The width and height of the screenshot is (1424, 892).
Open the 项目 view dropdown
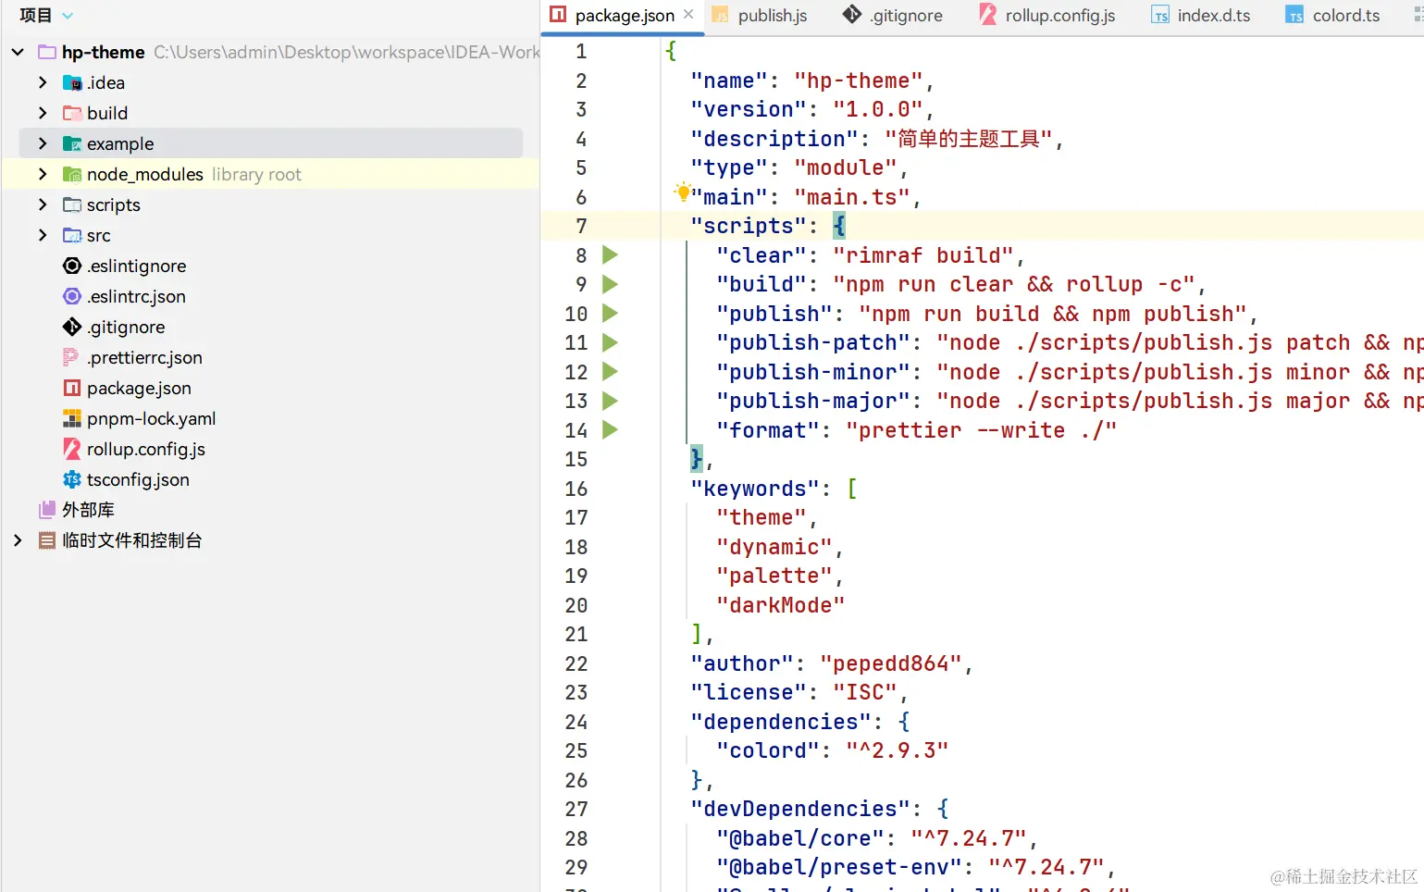tap(68, 16)
